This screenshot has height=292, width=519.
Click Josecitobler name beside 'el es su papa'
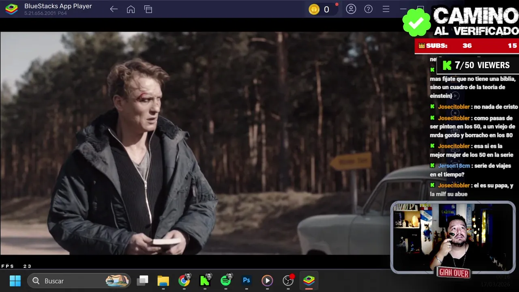point(454,185)
